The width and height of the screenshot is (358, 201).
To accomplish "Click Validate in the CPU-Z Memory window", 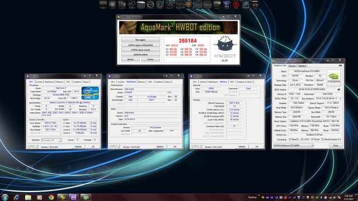I will pyautogui.click(x=242, y=146).
